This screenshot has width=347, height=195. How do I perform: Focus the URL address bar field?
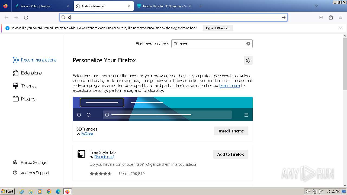[x=173, y=17]
